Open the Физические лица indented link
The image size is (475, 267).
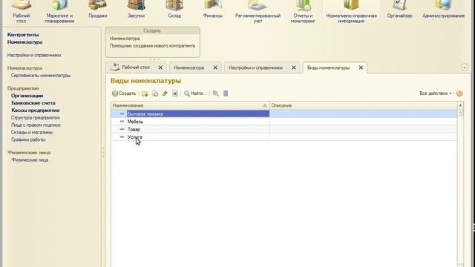click(x=30, y=160)
